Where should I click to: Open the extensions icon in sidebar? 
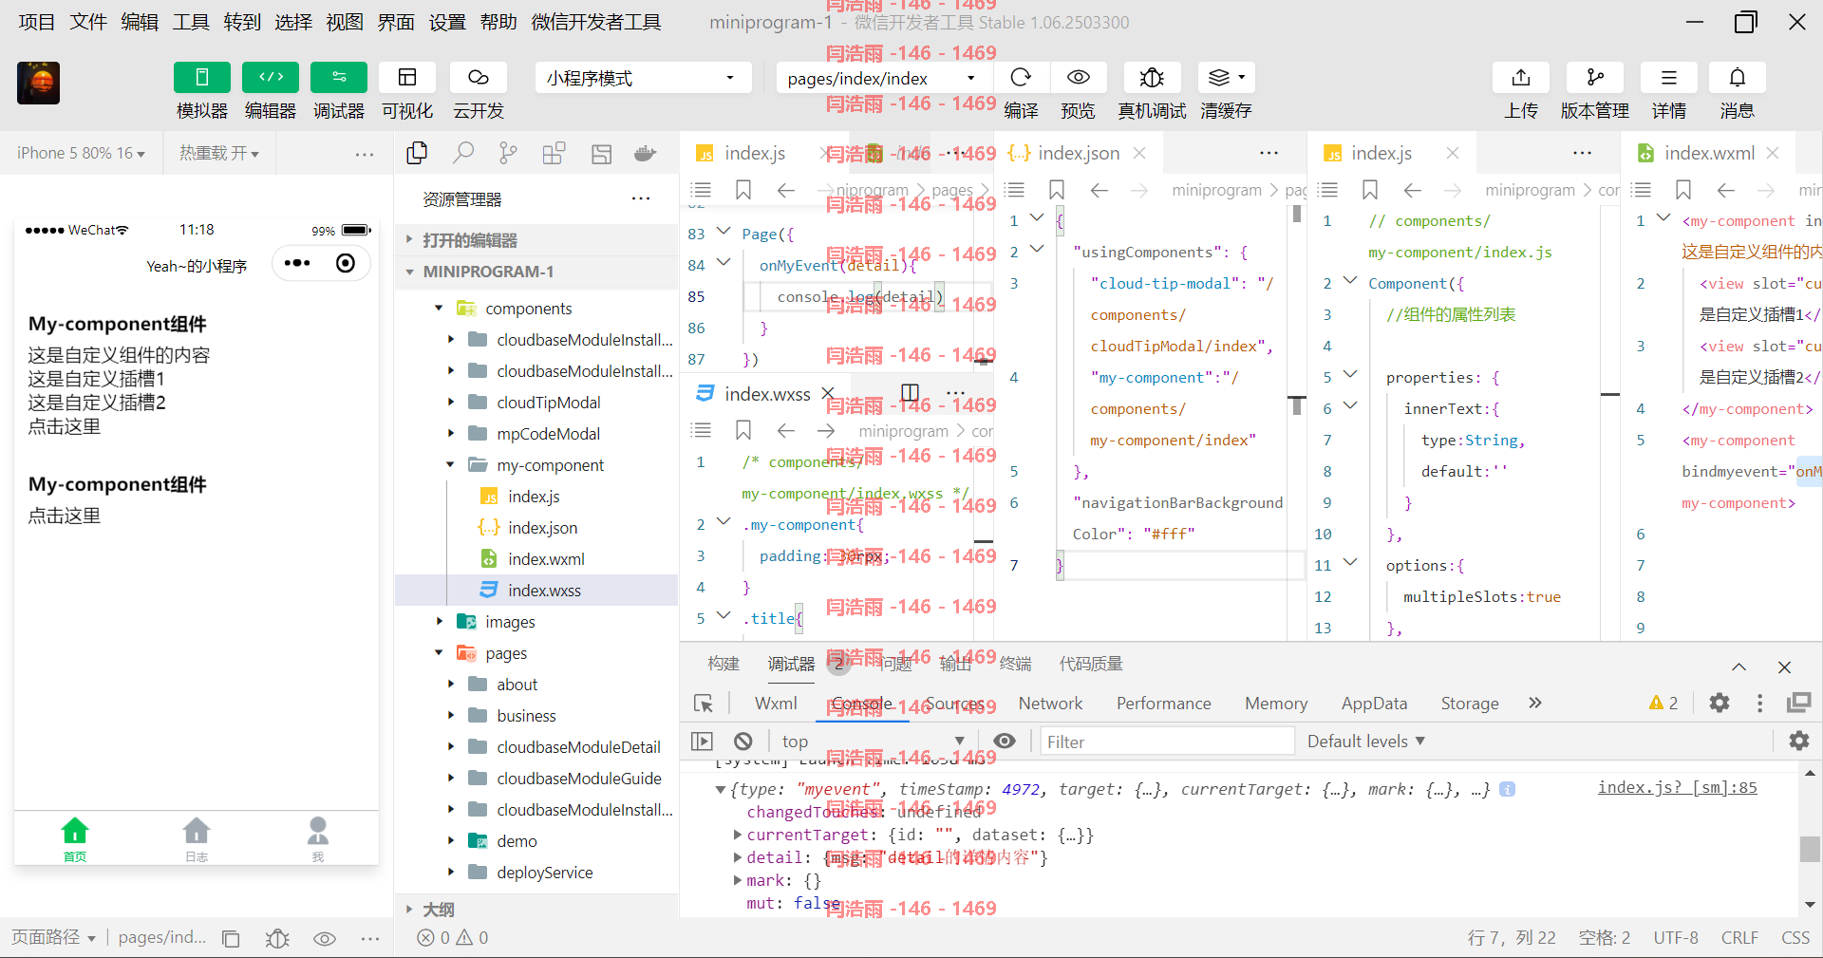click(x=554, y=153)
